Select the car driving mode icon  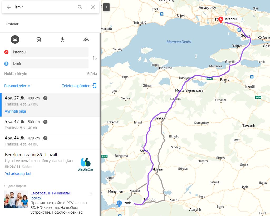(x=15, y=39)
